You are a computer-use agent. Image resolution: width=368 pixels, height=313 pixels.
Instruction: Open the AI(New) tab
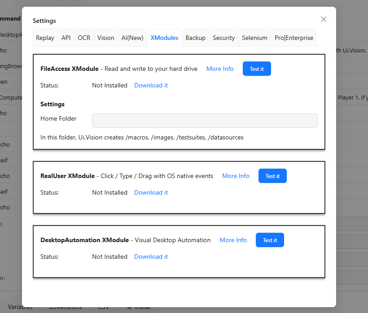pyautogui.click(x=132, y=38)
